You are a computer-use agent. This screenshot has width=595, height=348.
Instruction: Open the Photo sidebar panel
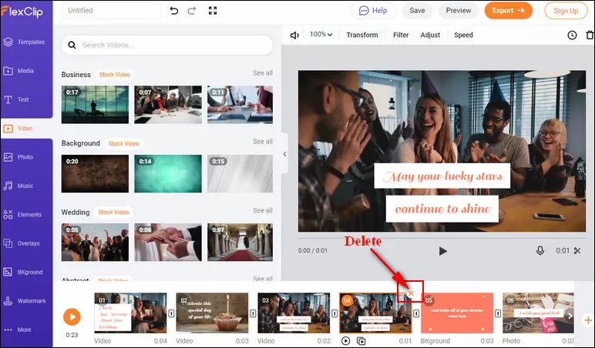[x=19, y=157]
